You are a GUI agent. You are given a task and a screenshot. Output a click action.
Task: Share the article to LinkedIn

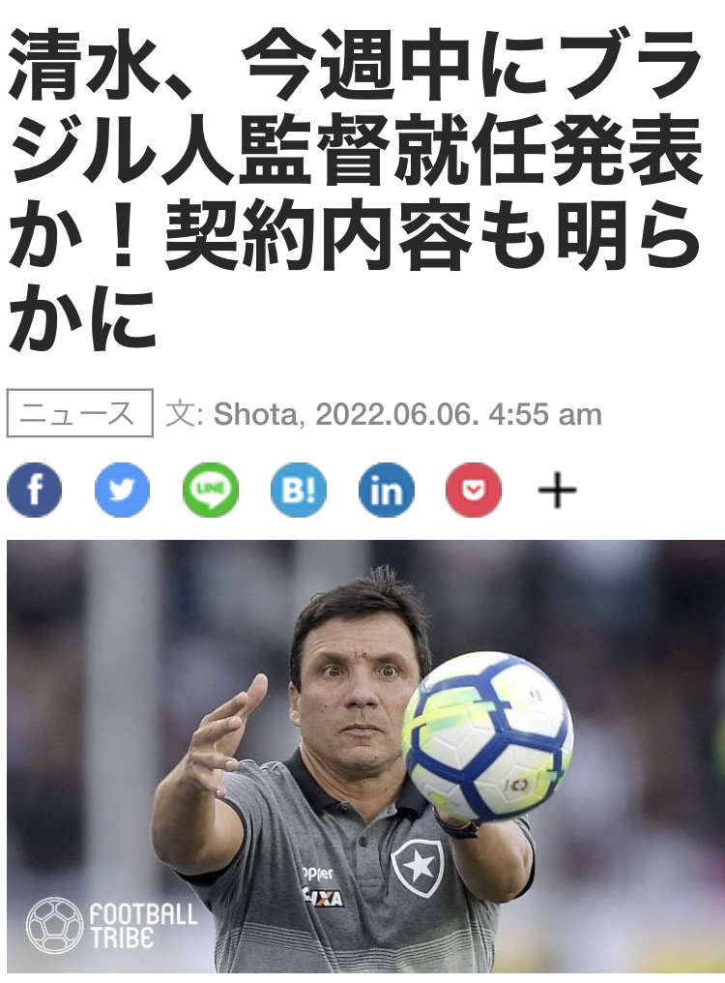(386, 490)
